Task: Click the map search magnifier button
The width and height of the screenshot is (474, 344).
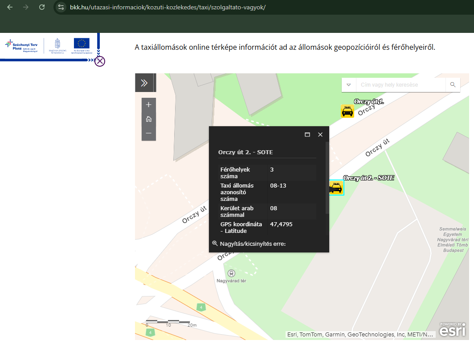Action: pos(453,84)
